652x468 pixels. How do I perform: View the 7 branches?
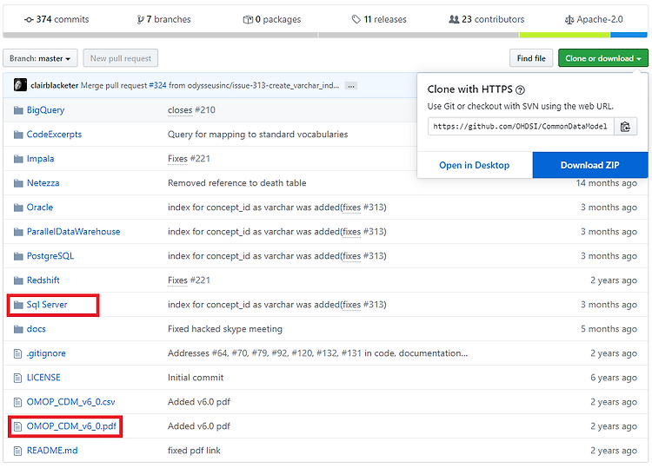163,19
